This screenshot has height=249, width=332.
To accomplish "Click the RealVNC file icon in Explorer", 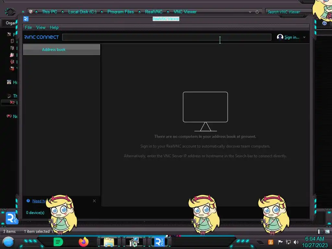I will click(x=12, y=218).
